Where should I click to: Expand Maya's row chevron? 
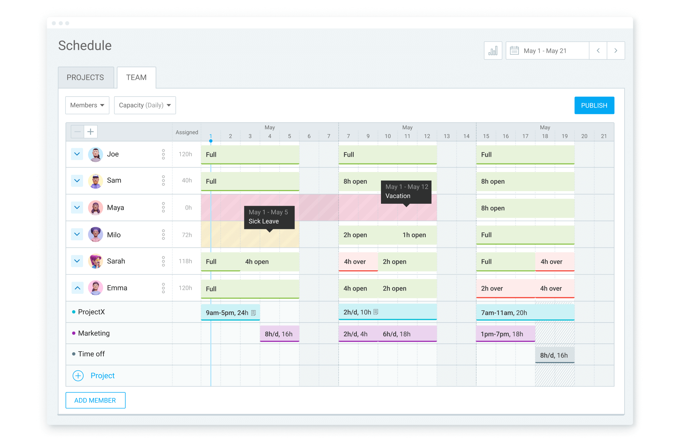77,207
